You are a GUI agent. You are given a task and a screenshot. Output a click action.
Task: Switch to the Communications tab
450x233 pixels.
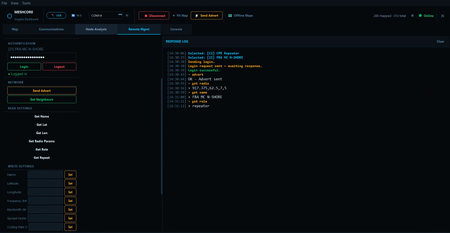(x=51, y=29)
